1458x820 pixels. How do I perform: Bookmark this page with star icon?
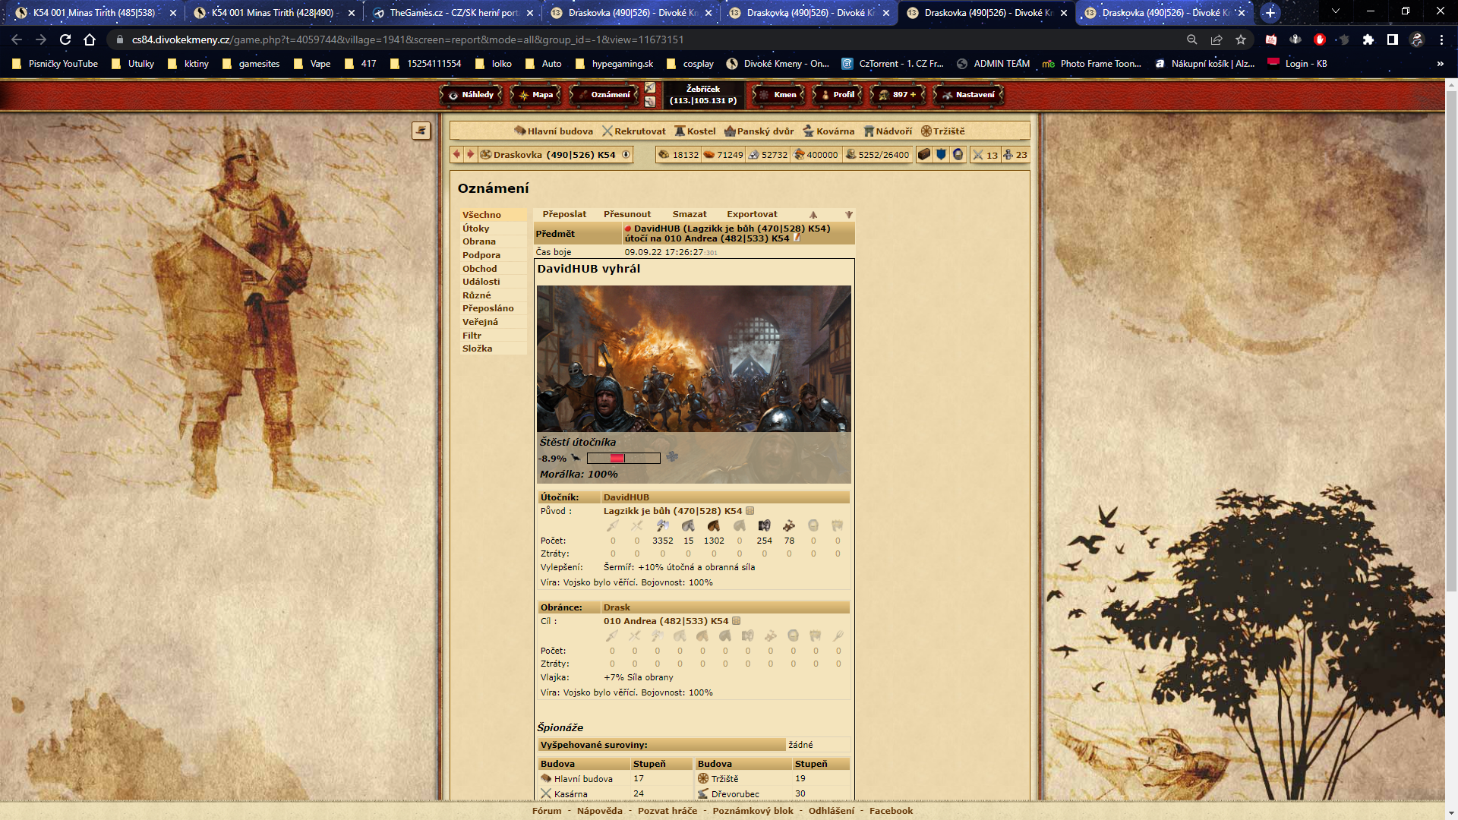pyautogui.click(x=1241, y=39)
